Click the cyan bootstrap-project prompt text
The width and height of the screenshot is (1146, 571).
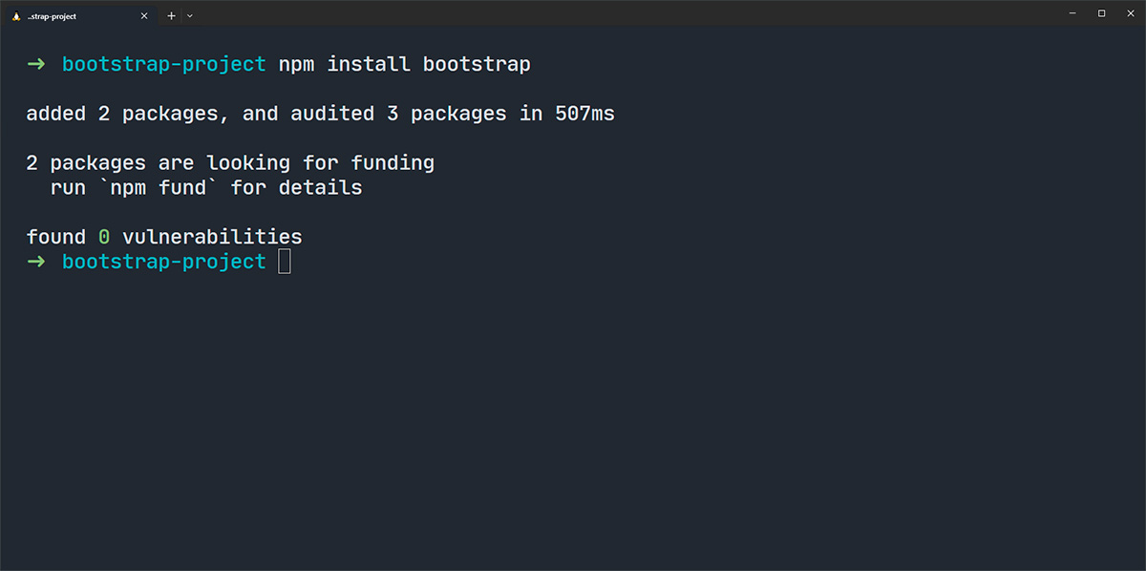163,64
